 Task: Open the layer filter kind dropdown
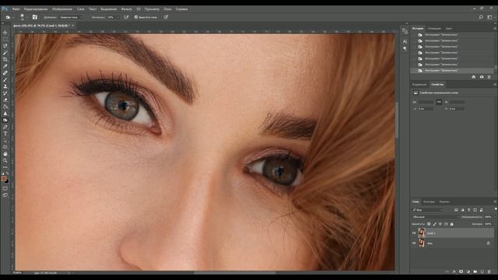click(x=427, y=210)
